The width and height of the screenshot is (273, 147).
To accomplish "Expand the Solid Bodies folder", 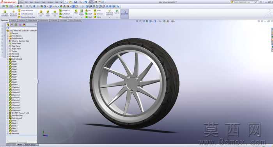I will (x=8, y=38).
